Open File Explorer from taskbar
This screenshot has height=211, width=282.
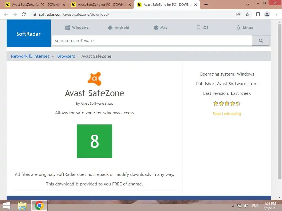tap(22, 206)
